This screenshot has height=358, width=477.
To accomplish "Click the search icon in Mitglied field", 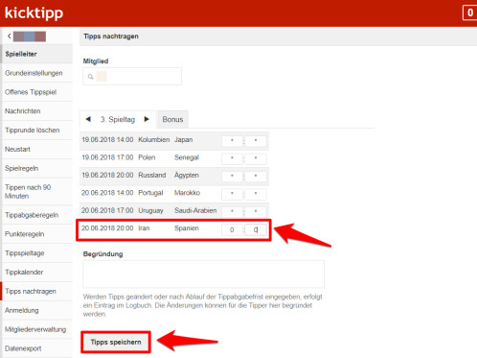I will pyautogui.click(x=91, y=77).
